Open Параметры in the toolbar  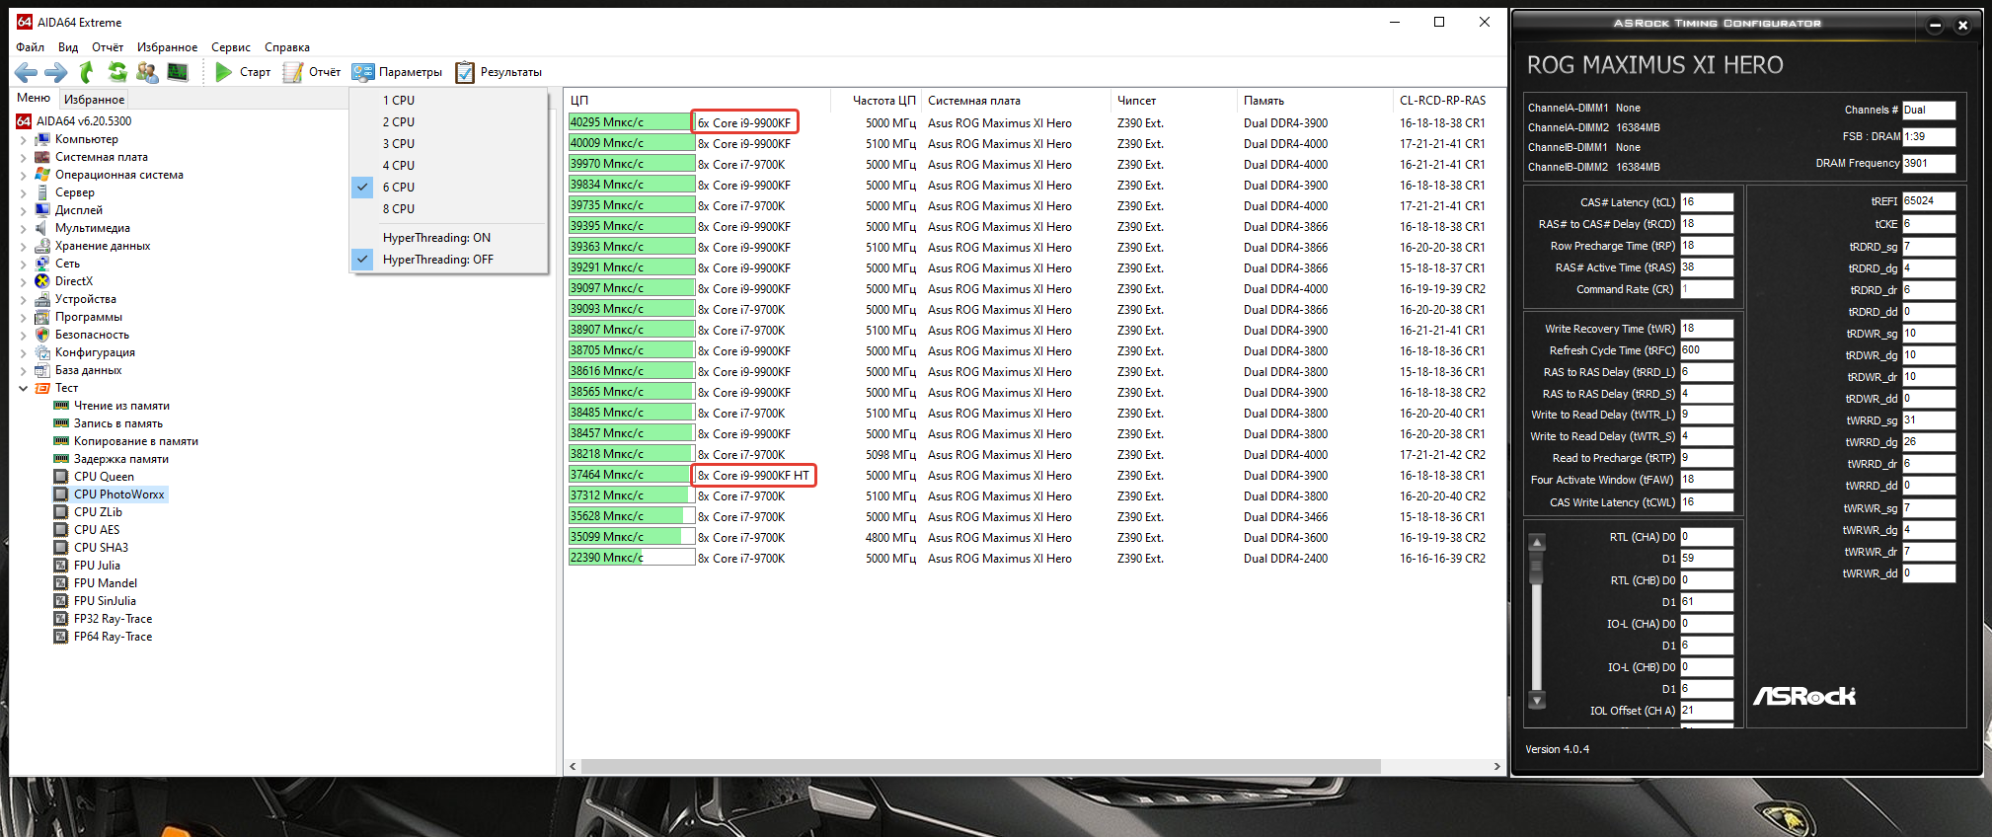coord(398,72)
